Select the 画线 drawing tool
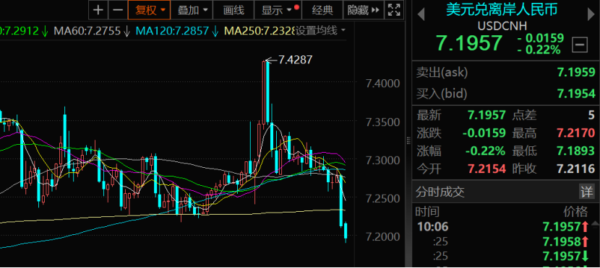The height and width of the screenshot is (268, 600). 233,10
